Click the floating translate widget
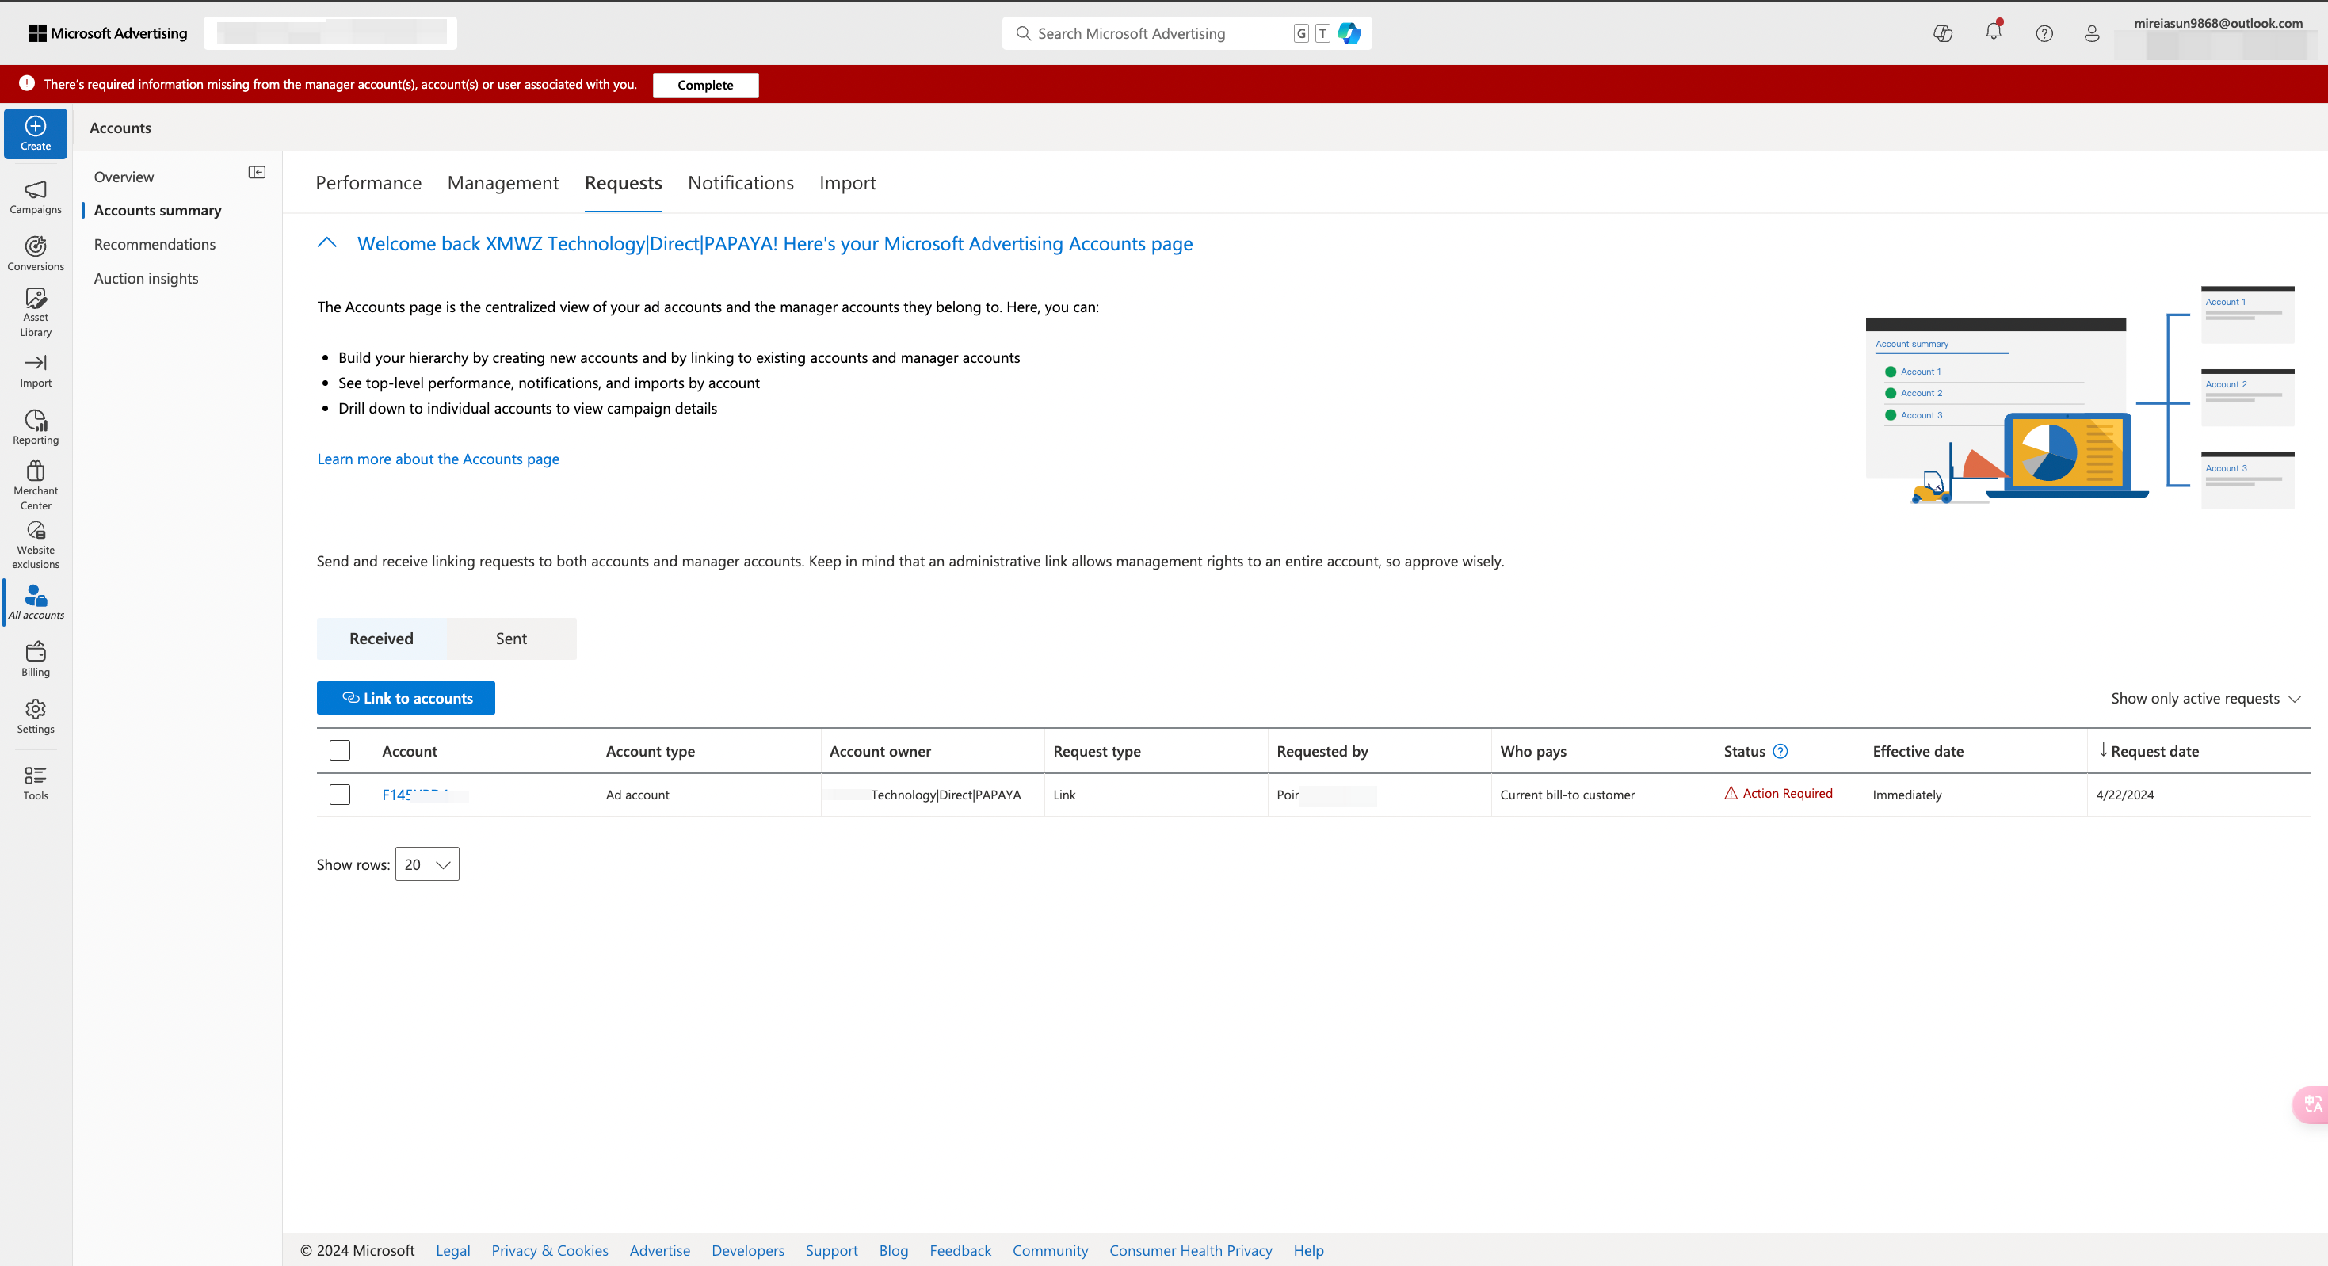The width and height of the screenshot is (2328, 1266). point(2311,1104)
